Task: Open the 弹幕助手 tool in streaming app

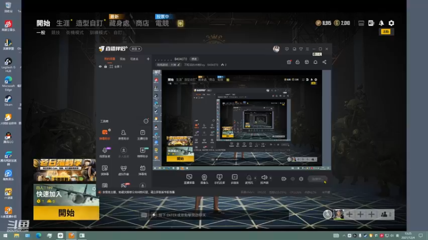Action: (105, 134)
